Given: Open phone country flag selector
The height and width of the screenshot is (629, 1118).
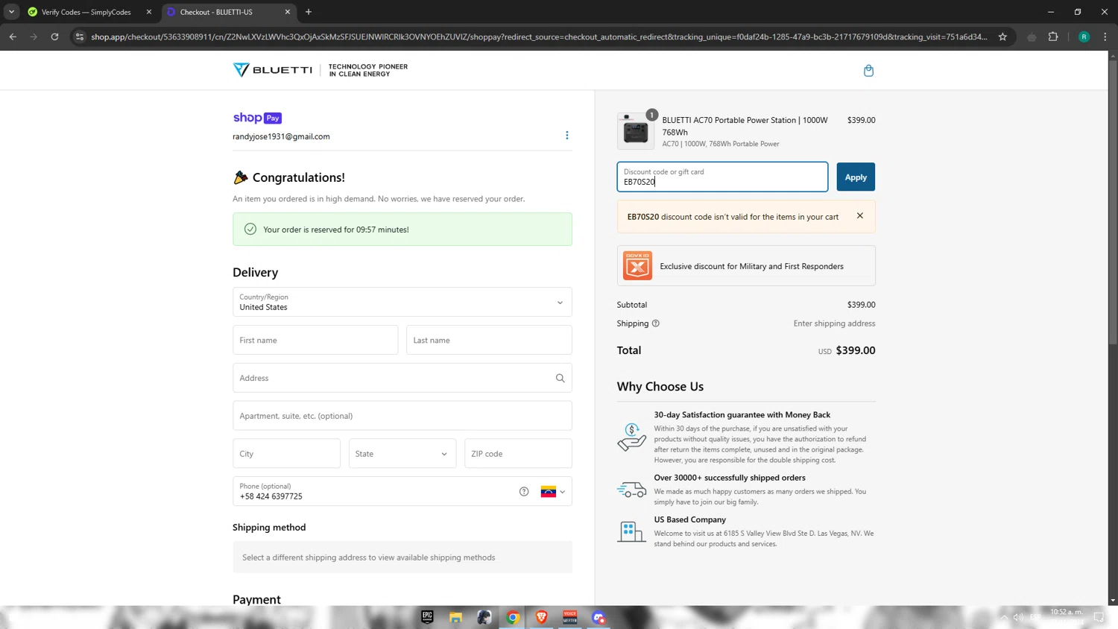Looking at the screenshot, I should 553,492.
